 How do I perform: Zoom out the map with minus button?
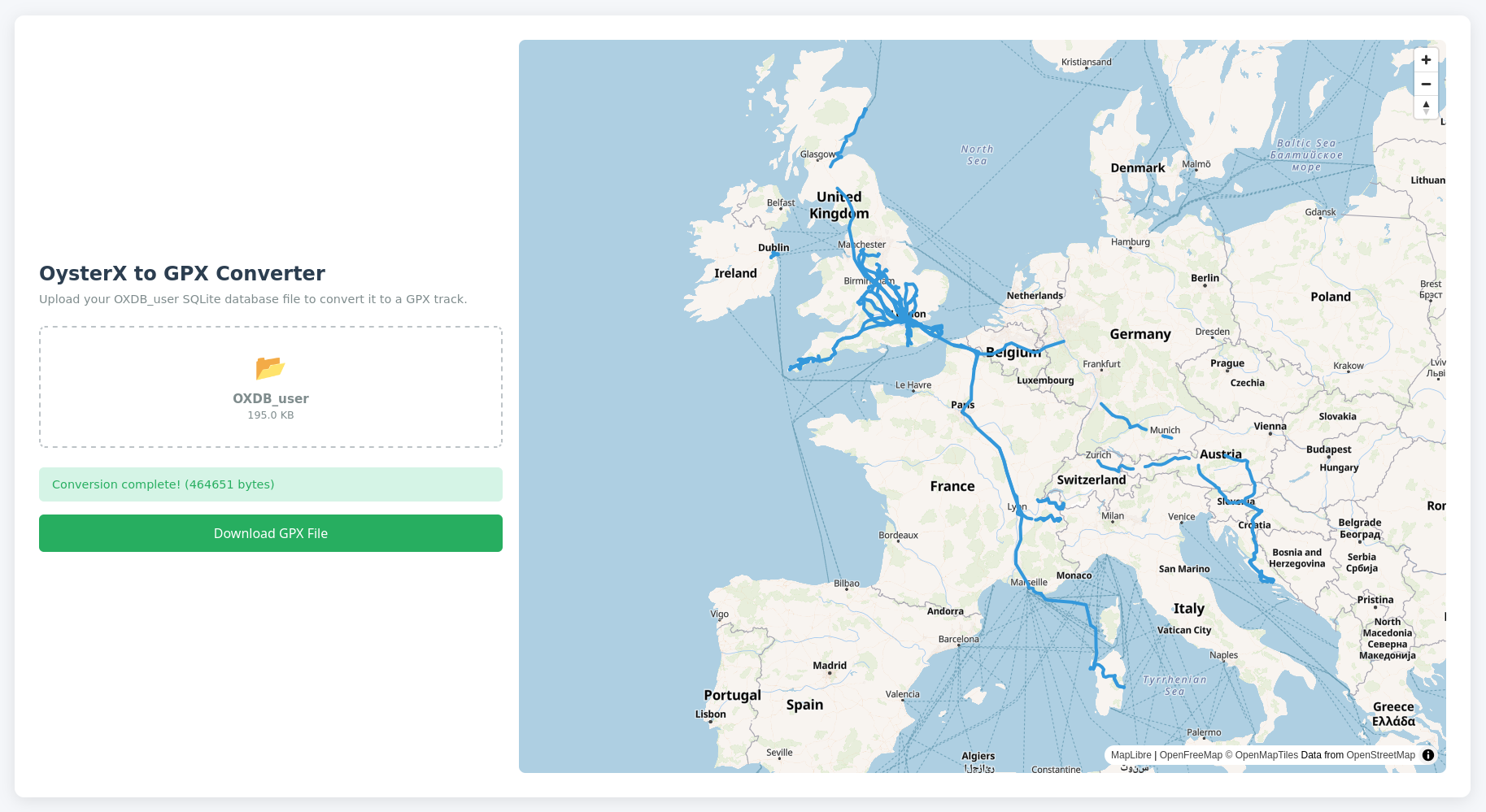pyautogui.click(x=1426, y=84)
